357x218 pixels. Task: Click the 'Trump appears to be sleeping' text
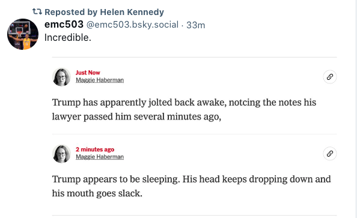click(191, 186)
